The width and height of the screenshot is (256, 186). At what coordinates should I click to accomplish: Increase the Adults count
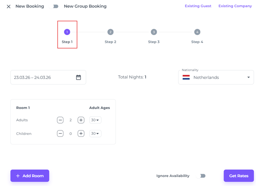coord(81,120)
